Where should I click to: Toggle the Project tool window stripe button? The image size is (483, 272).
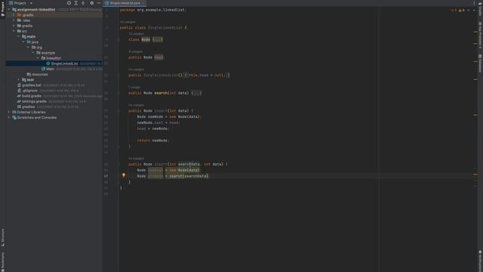point(3,9)
